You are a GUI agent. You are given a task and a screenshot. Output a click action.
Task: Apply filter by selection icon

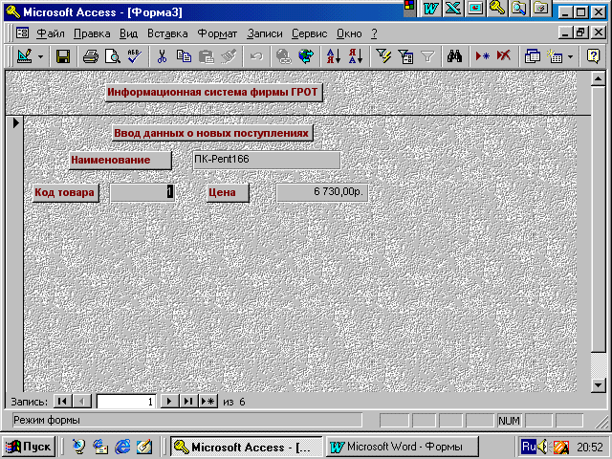[x=383, y=57]
